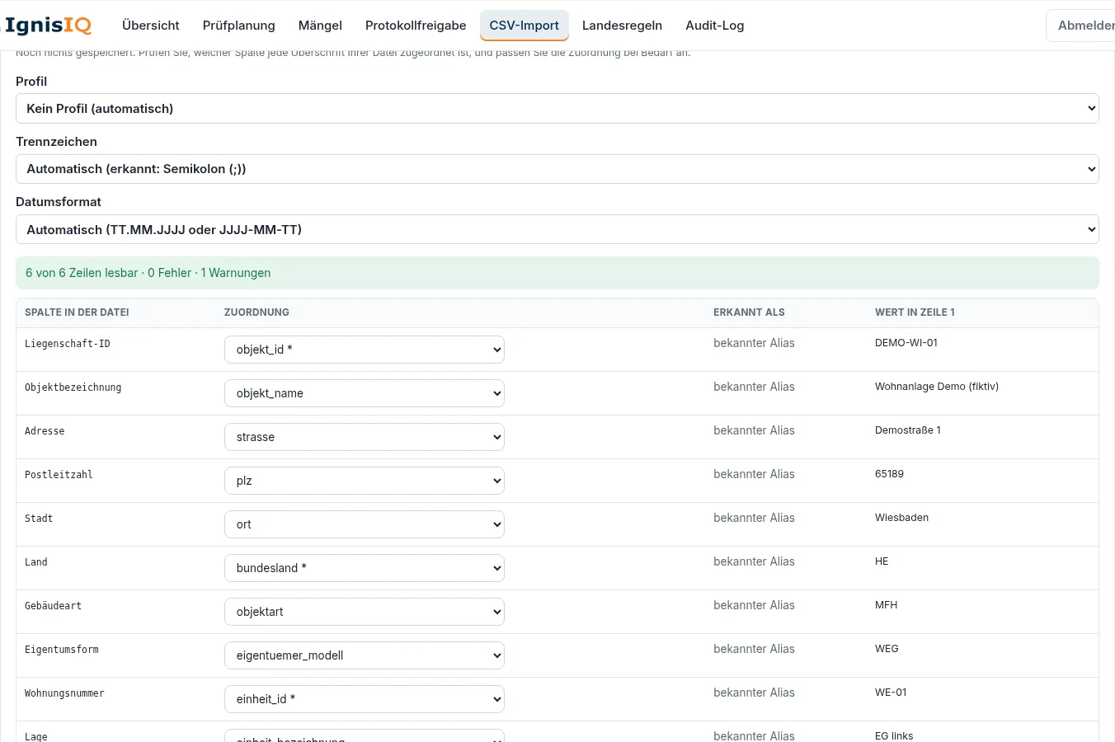Viewport: 1115px width, 742px height.
Task: Open Landesregeln
Action: [622, 26]
